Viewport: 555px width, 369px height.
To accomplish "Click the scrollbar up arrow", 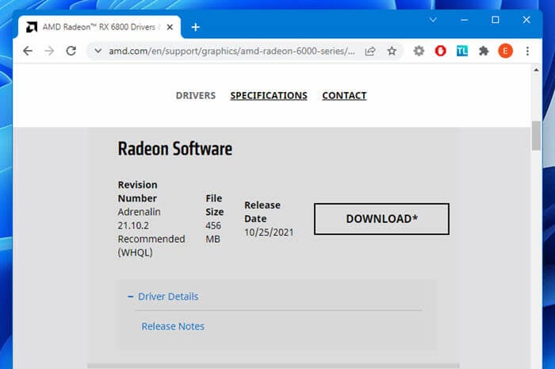I will [536, 70].
